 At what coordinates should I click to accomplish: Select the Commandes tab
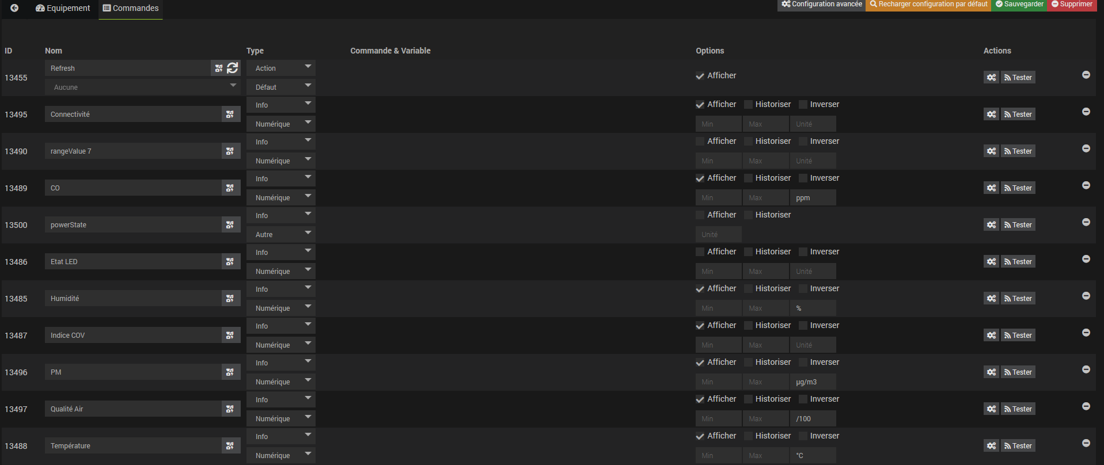click(131, 8)
